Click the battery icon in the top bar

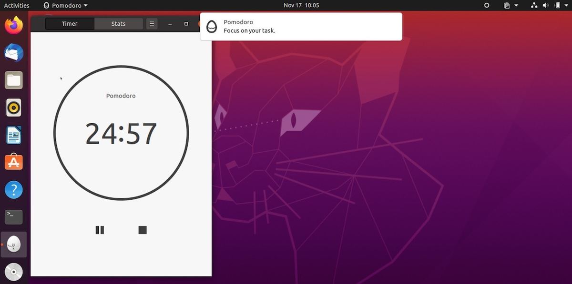[x=557, y=5]
